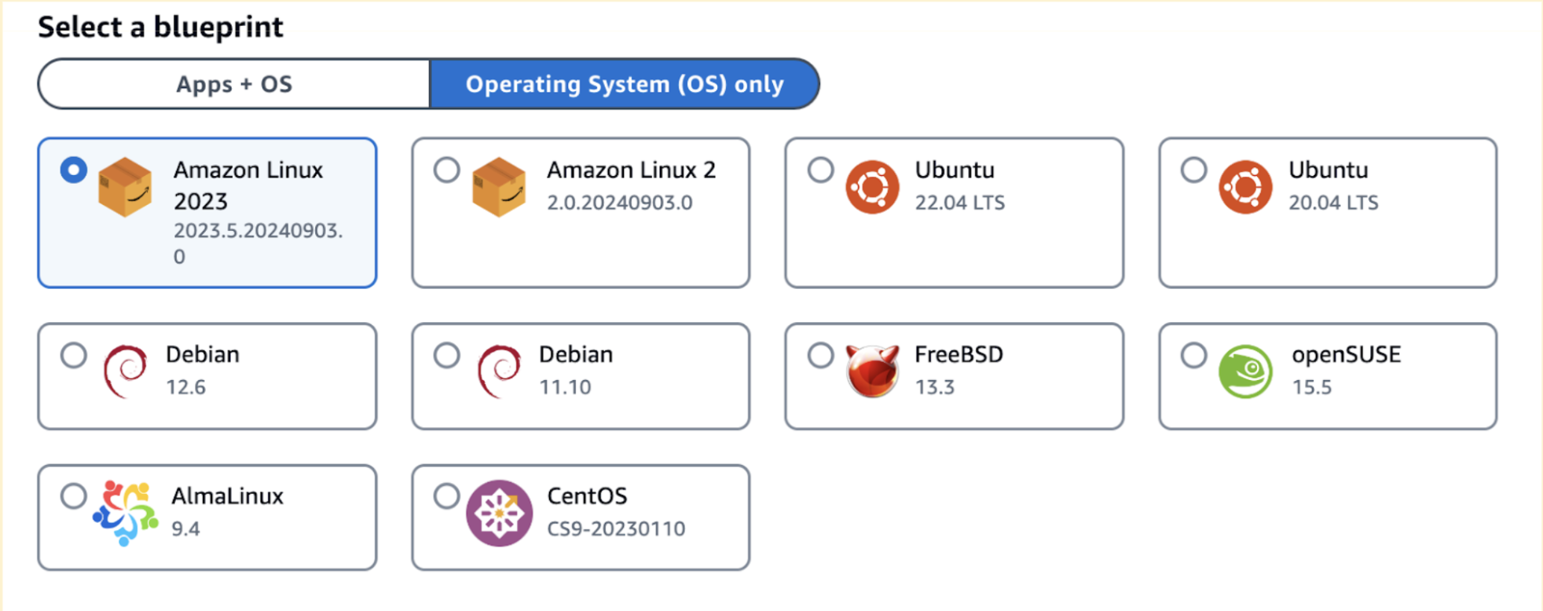Click the 'CentOS' name text

click(x=587, y=496)
